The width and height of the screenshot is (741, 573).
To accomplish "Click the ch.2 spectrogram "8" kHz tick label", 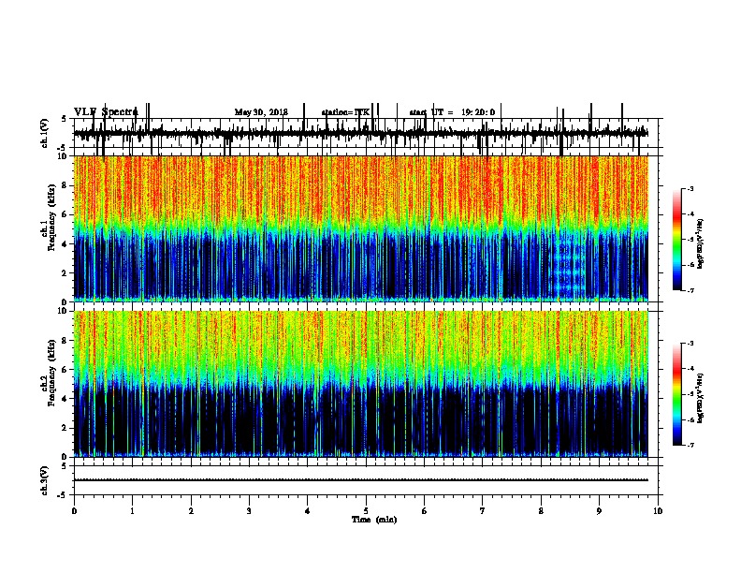I will click(x=65, y=341).
